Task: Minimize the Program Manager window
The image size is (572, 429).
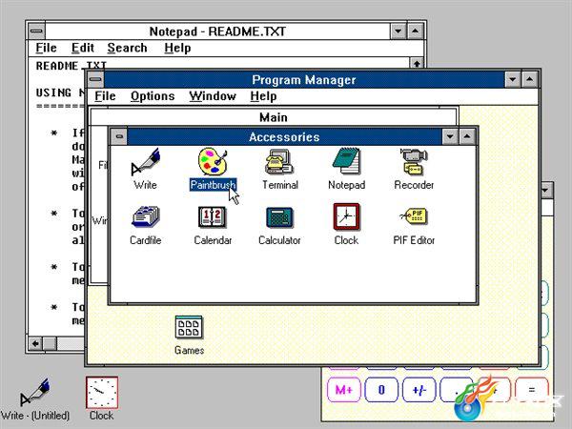Action: tap(513, 79)
